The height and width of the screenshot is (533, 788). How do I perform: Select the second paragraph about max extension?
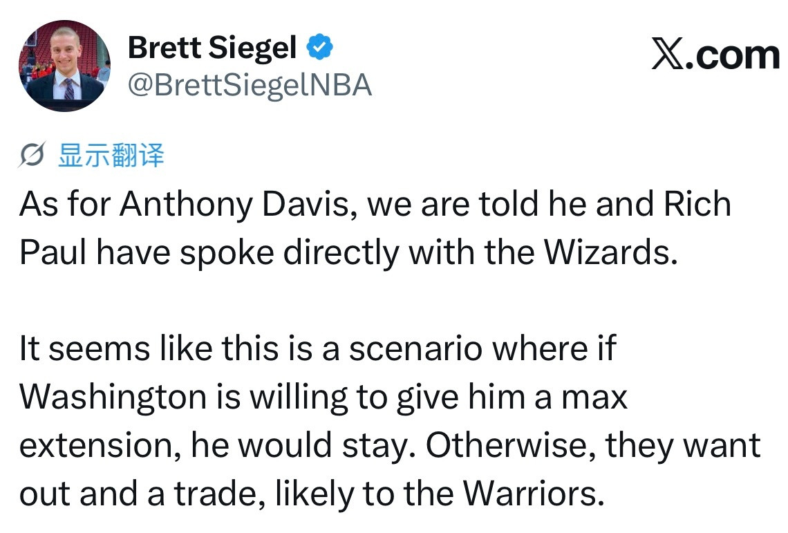390,421
